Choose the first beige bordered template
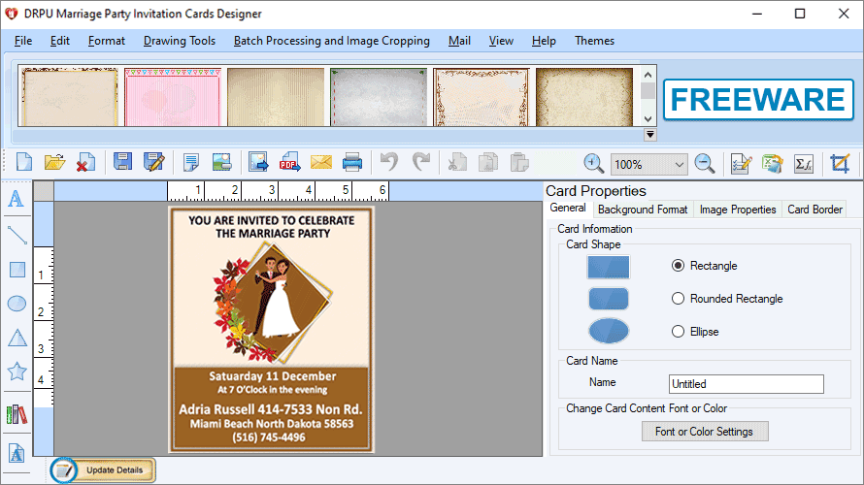 [x=70, y=97]
